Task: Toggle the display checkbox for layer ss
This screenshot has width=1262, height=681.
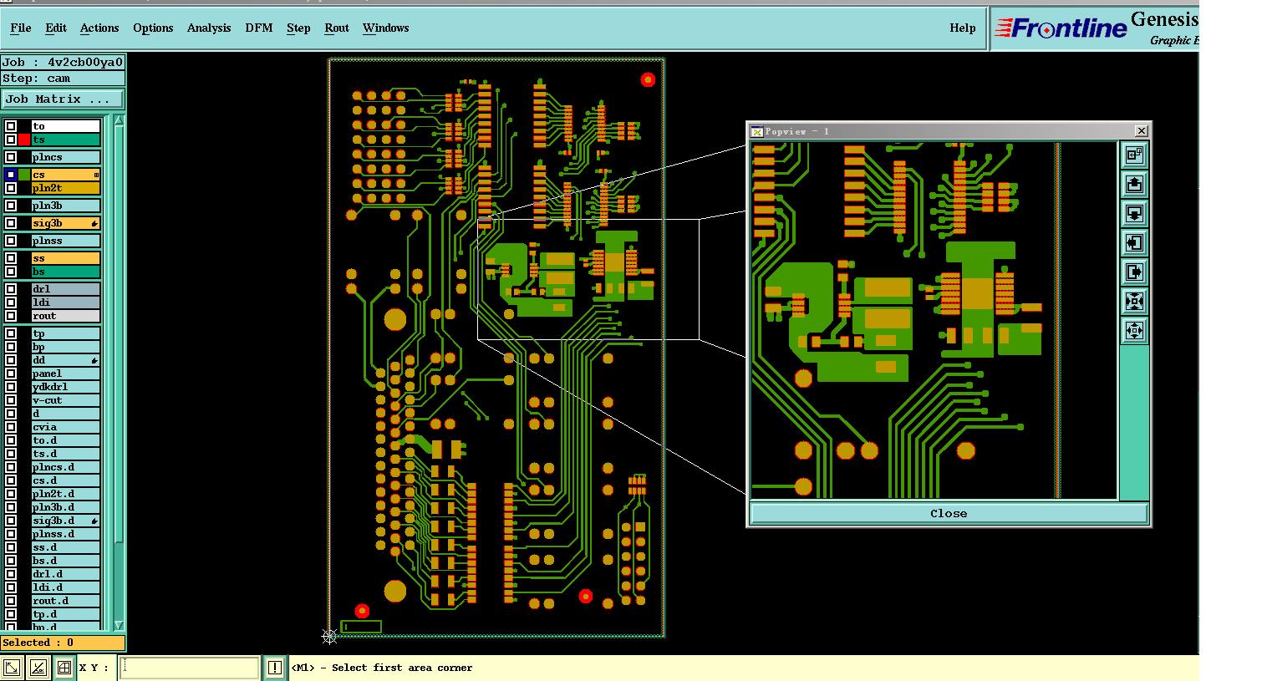Action: pos(11,258)
